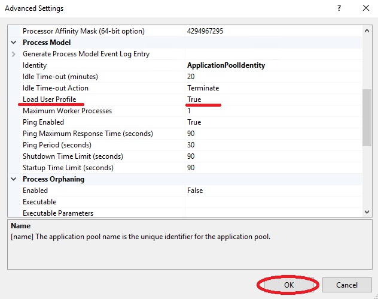Click the Executable value field

[272, 202]
